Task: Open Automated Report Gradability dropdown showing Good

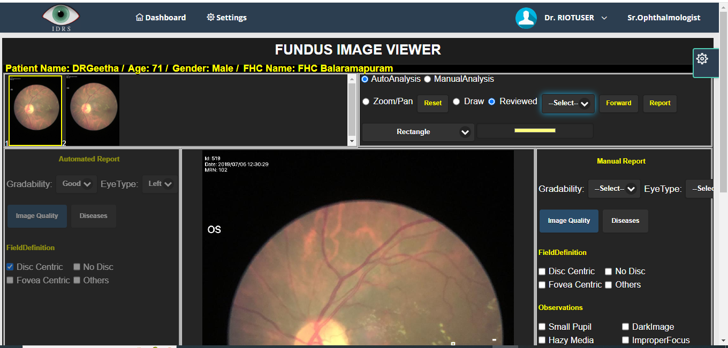Action: 77,184
